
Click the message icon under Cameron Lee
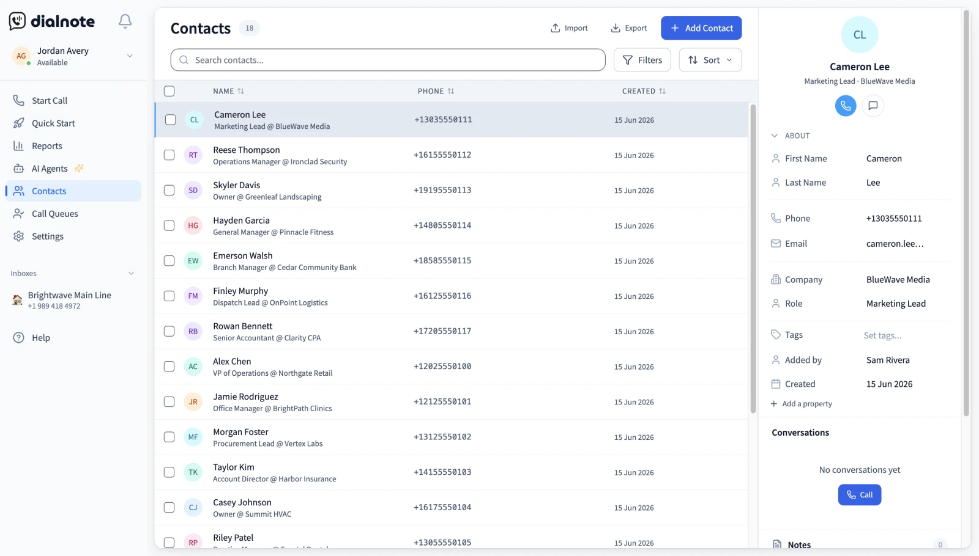point(873,106)
